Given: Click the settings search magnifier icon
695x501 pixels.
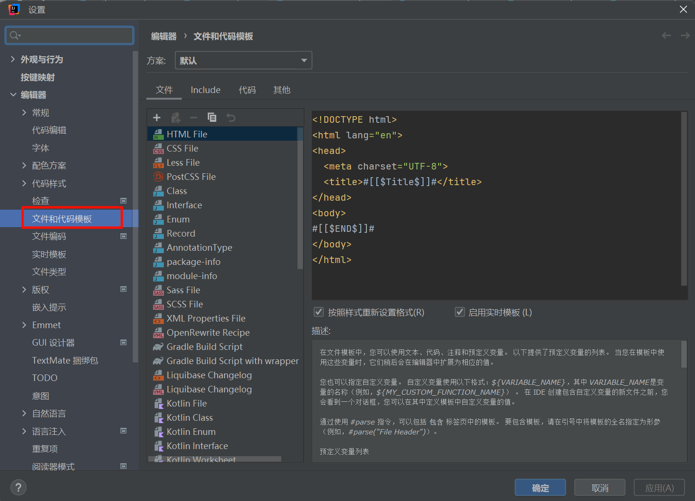Looking at the screenshot, I should (x=15, y=35).
